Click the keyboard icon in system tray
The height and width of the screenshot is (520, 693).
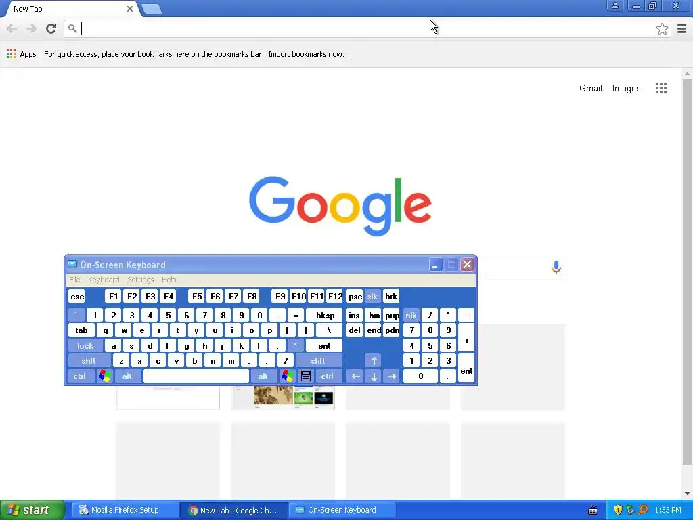(x=593, y=511)
